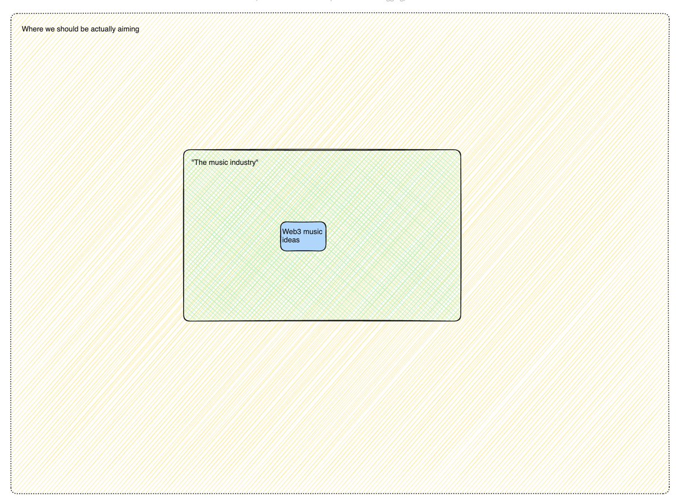Viewport: 676px width, 498px height.
Task: Select the "Where we should be actually aiming" label
Action: (x=81, y=29)
